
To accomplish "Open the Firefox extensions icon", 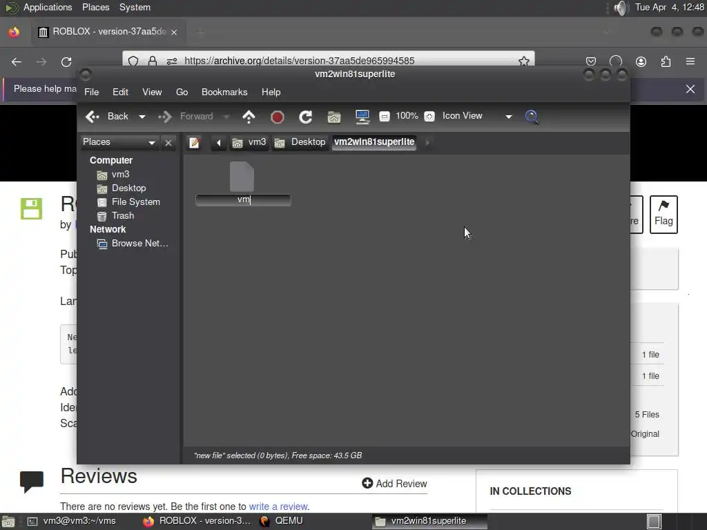I will click(x=666, y=61).
